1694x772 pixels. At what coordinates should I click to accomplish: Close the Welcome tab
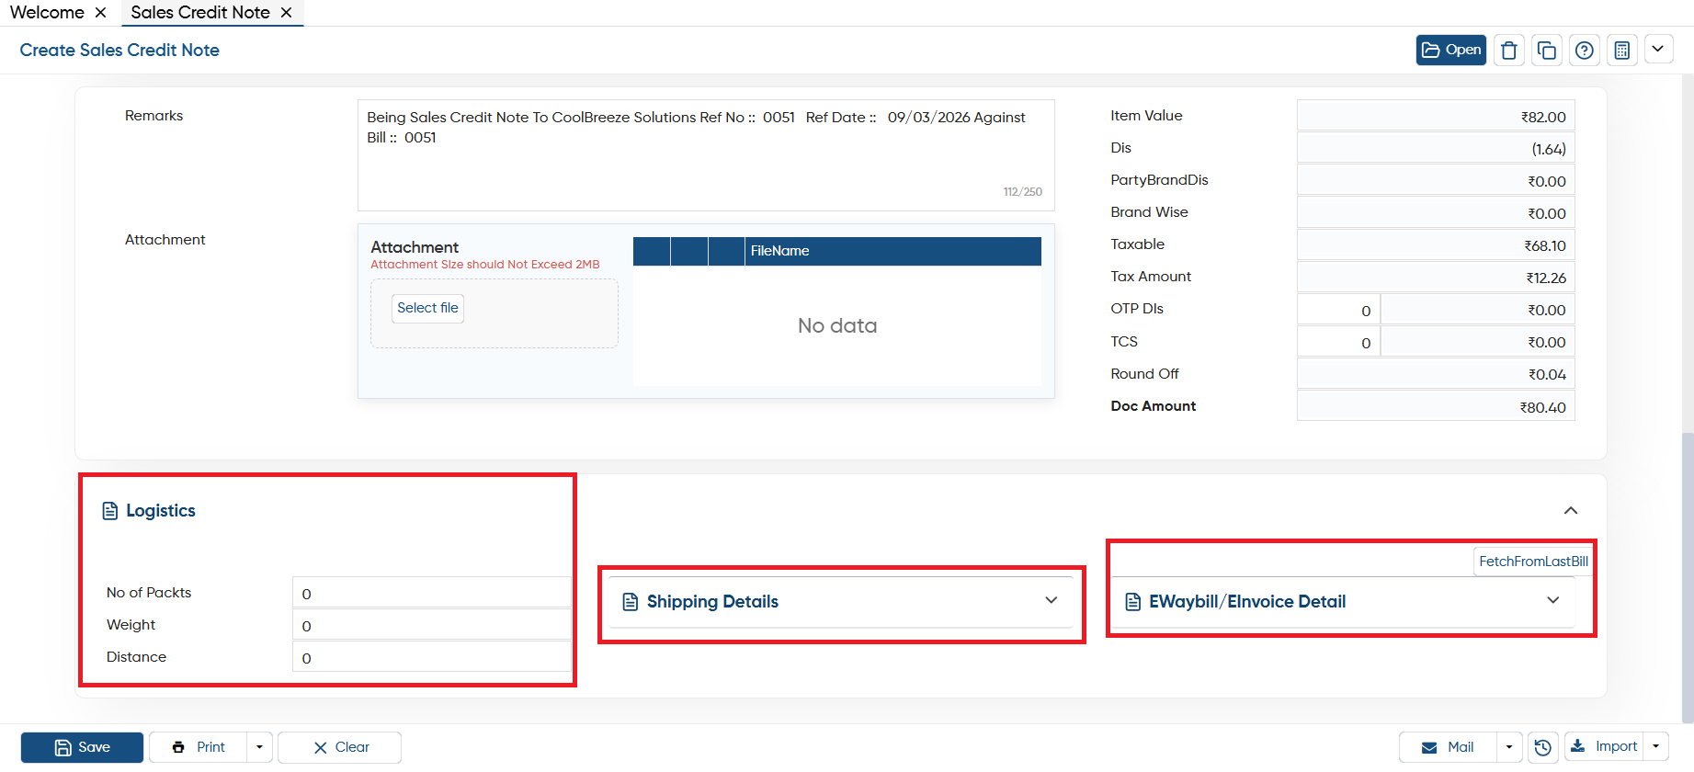101,12
